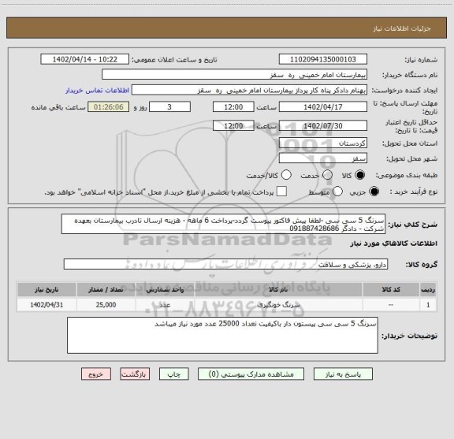Click the جزئیات اطلاعات نیاز page header
This screenshot has height=439, width=454.
point(402,28)
